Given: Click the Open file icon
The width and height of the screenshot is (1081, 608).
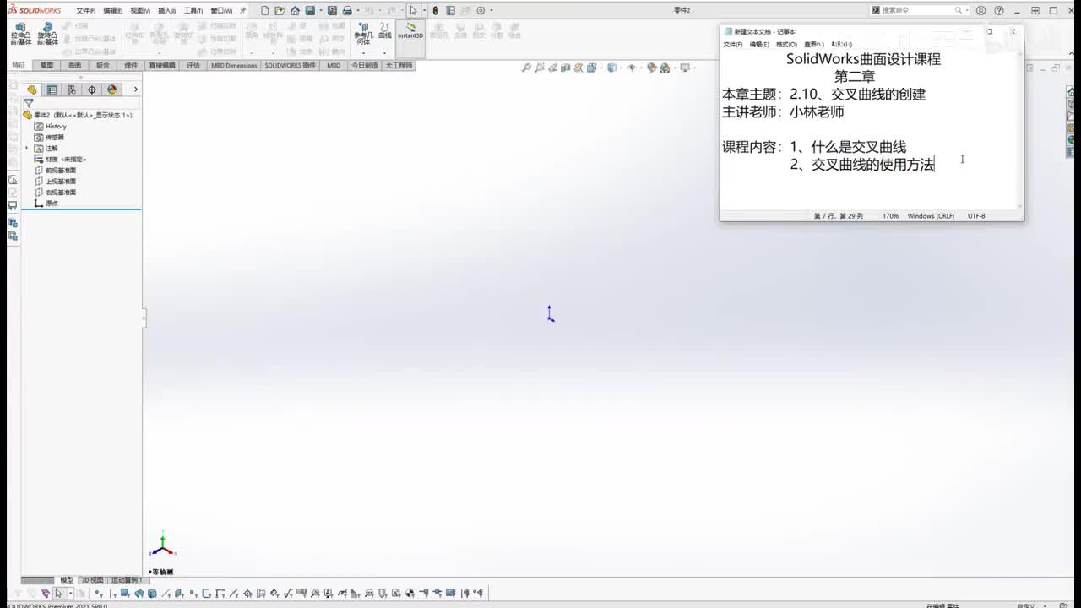Looking at the screenshot, I should [x=280, y=10].
